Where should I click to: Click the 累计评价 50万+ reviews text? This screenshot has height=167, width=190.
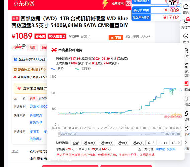[138, 36]
